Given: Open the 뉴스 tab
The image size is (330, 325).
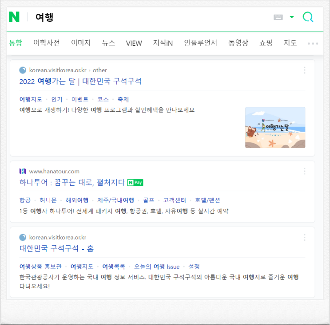Looking at the screenshot, I should pyautogui.click(x=108, y=43).
